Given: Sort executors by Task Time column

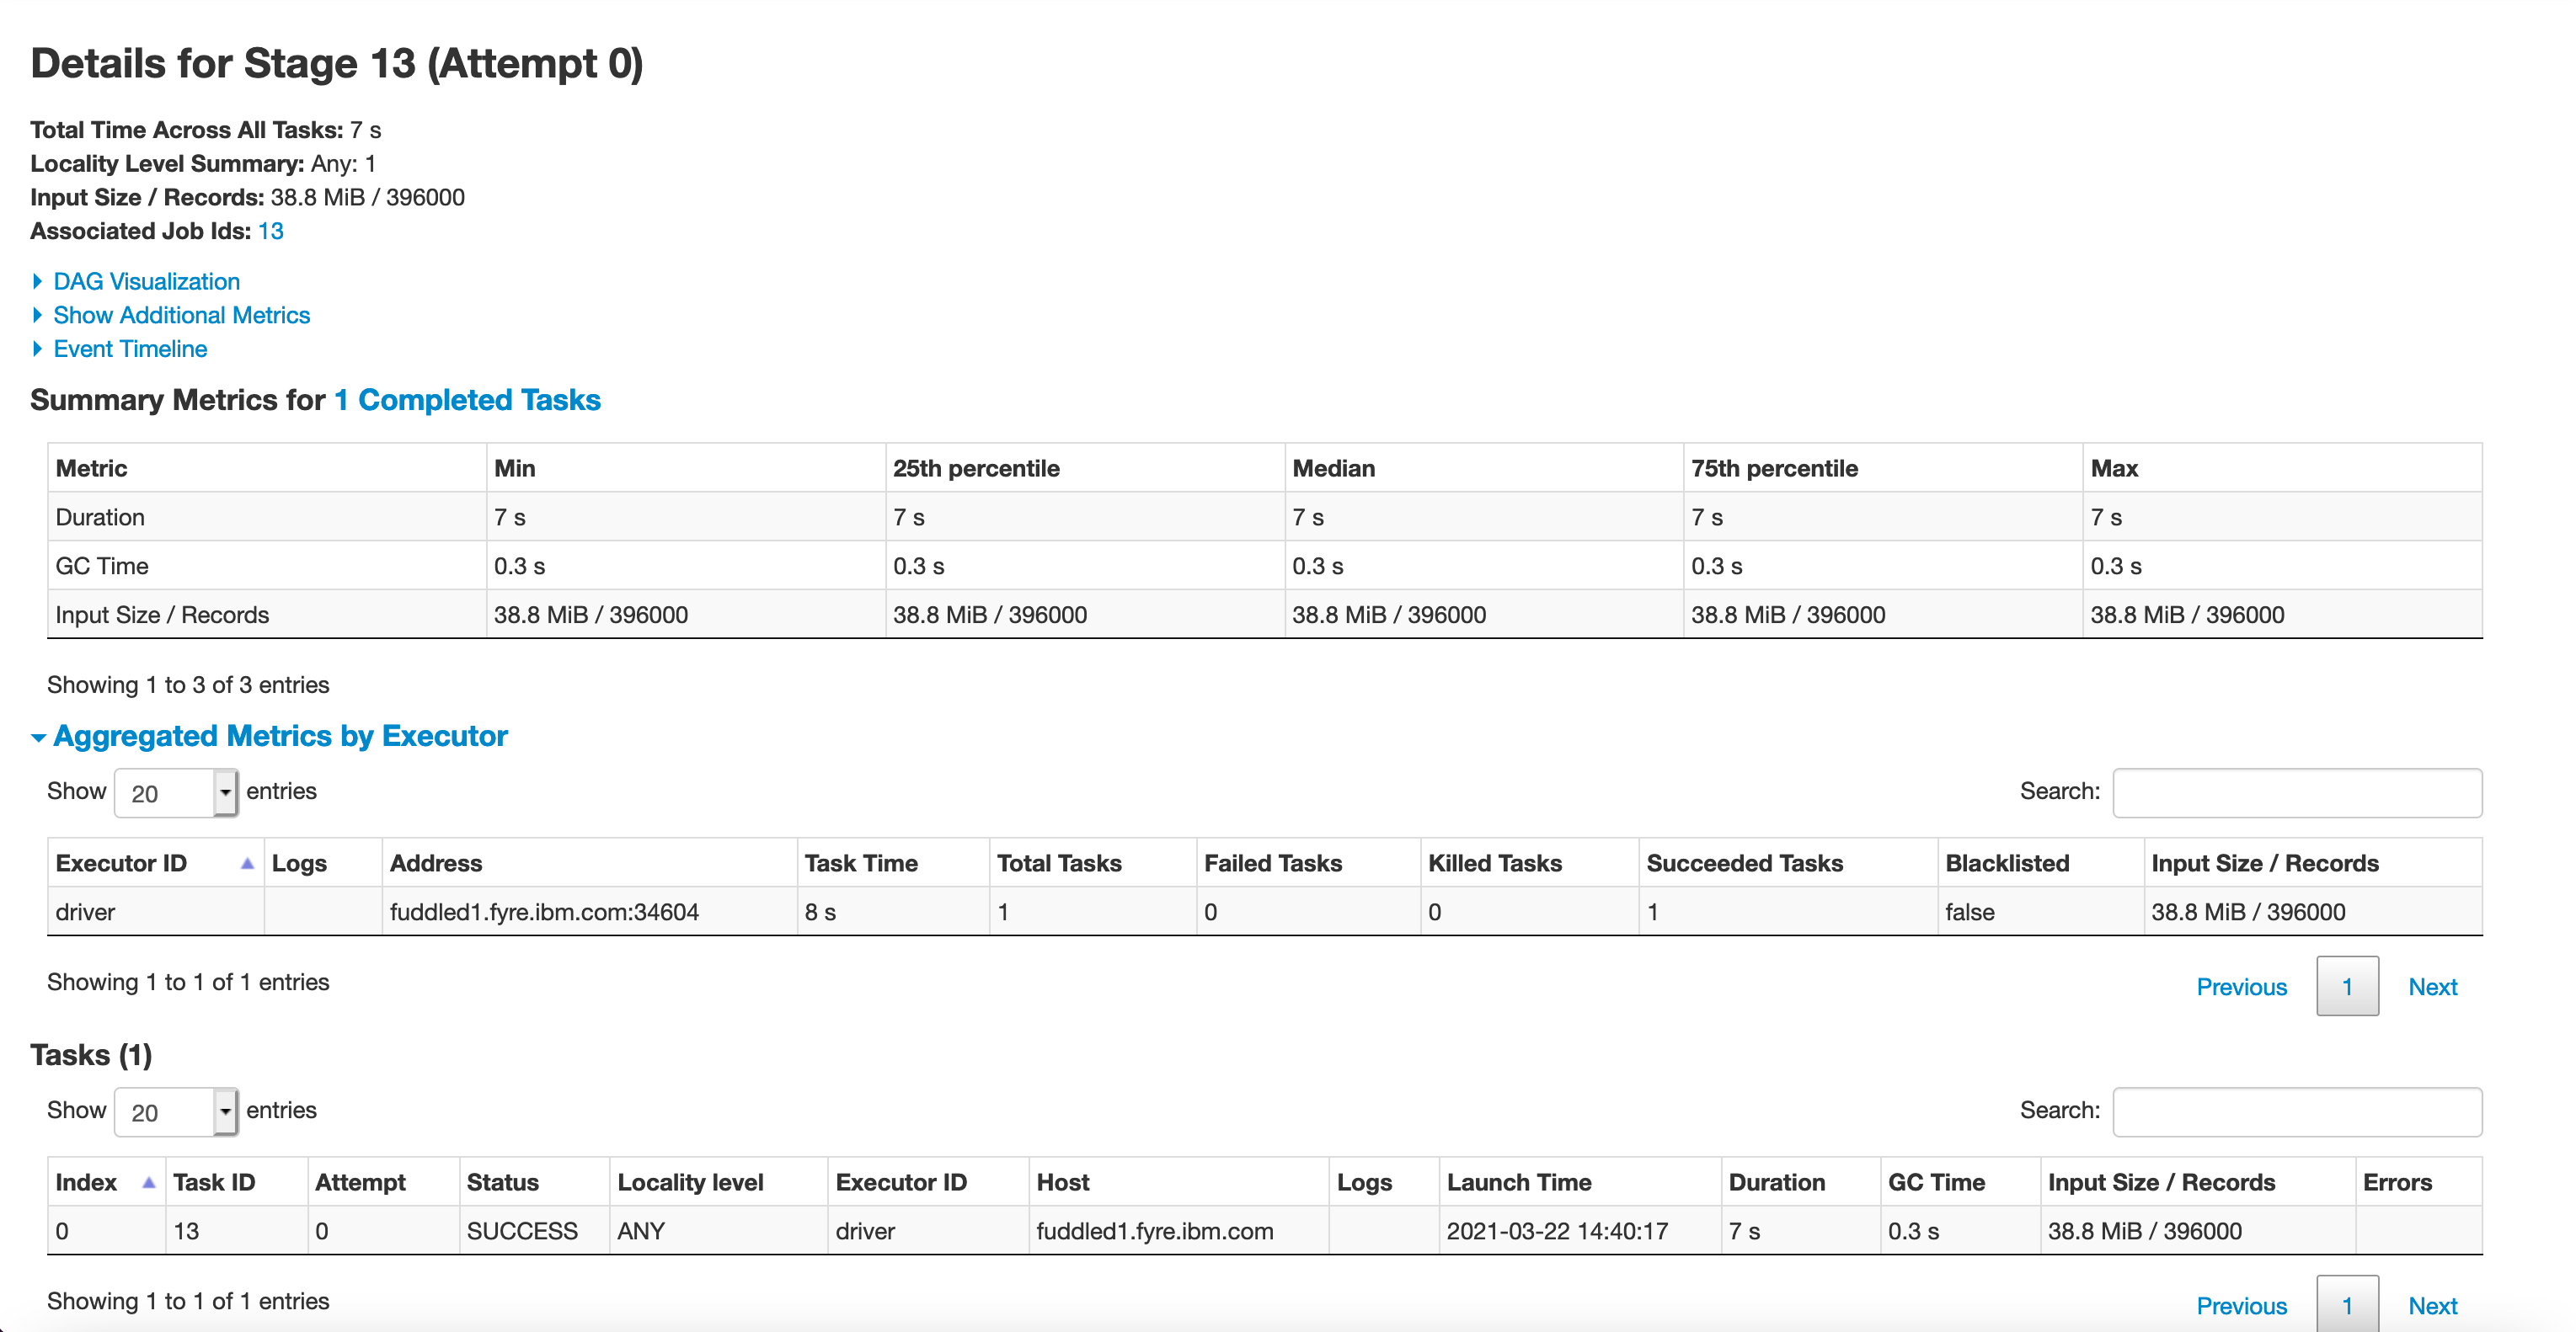Looking at the screenshot, I should coord(861,863).
